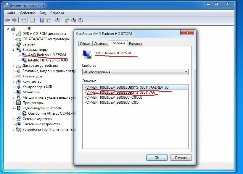Click the Сетевые адаптеры icon

[19, 119]
